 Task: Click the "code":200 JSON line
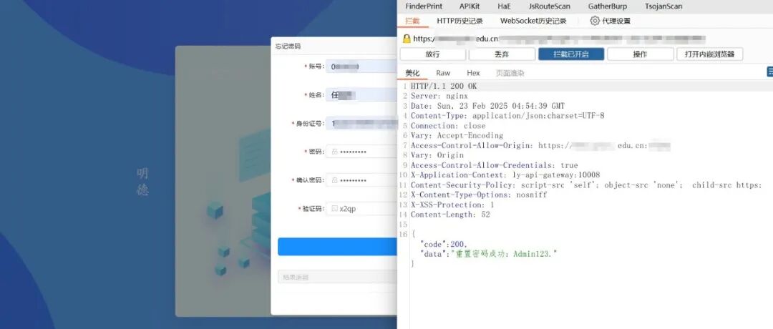(444, 244)
